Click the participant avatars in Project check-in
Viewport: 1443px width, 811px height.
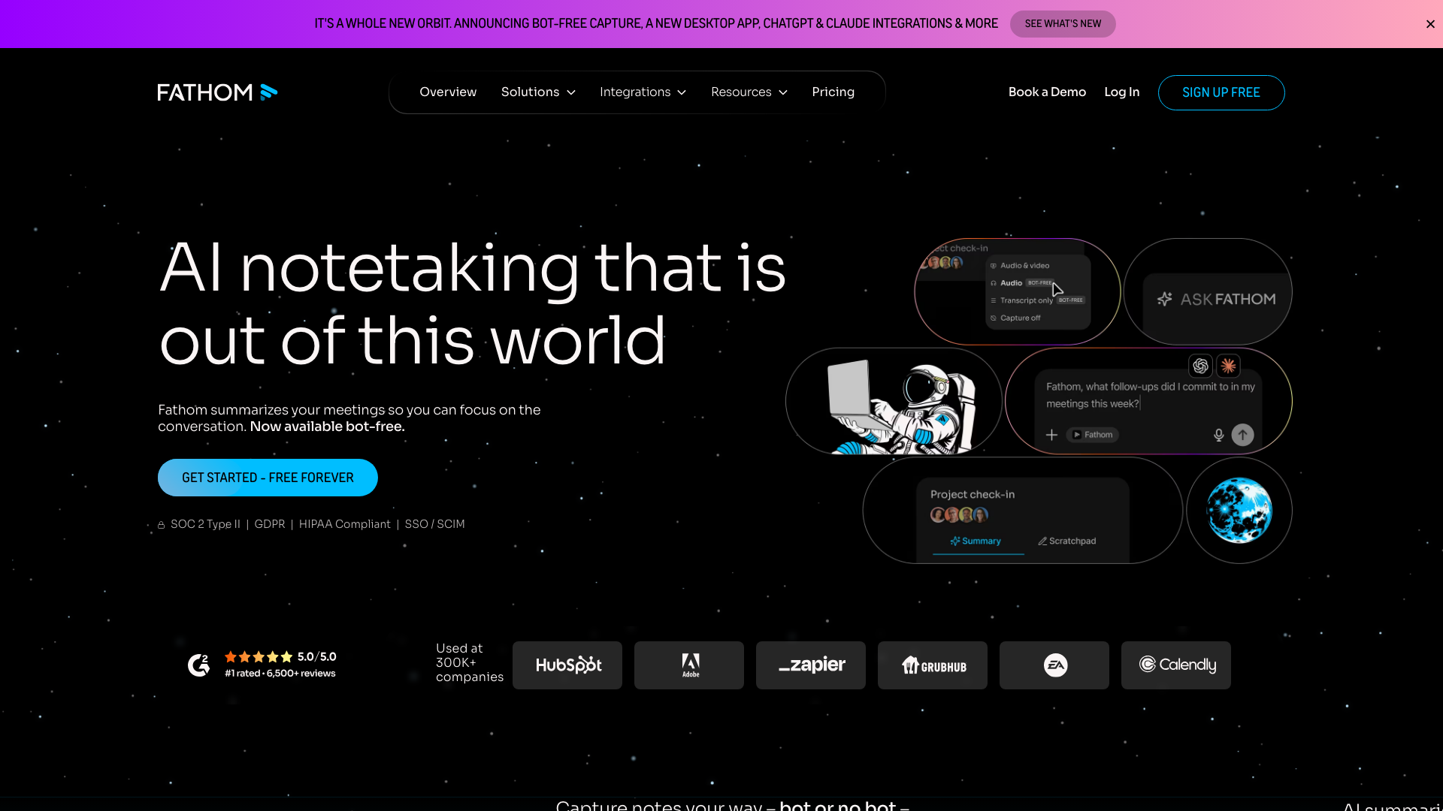[x=959, y=514]
